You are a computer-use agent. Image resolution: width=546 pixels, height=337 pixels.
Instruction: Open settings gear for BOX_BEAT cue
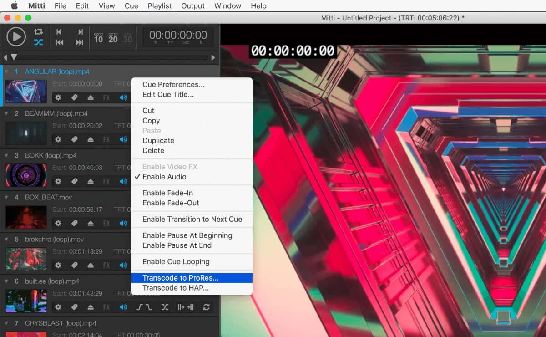pyautogui.click(x=58, y=223)
